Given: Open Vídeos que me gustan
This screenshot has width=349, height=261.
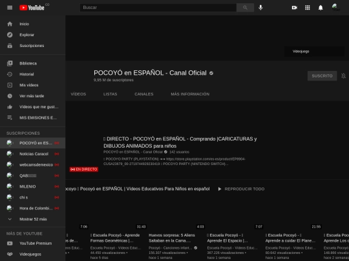Looking at the screenshot, I should pyautogui.click(x=32, y=107).
